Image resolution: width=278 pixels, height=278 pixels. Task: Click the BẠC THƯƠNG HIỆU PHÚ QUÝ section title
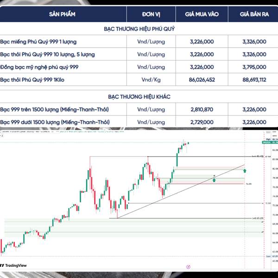click(139, 29)
